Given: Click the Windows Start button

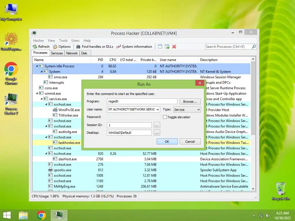Looking at the screenshot, I should click(x=7, y=215).
